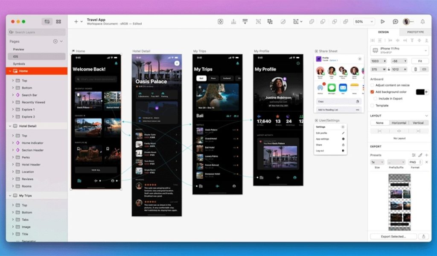Switch to the Prototype tab
This screenshot has width=437, height=256.
(x=415, y=32)
